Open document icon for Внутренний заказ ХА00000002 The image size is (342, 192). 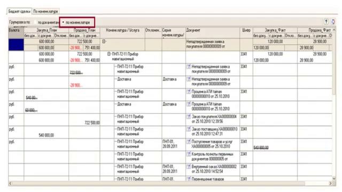pyautogui.click(x=189, y=167)
